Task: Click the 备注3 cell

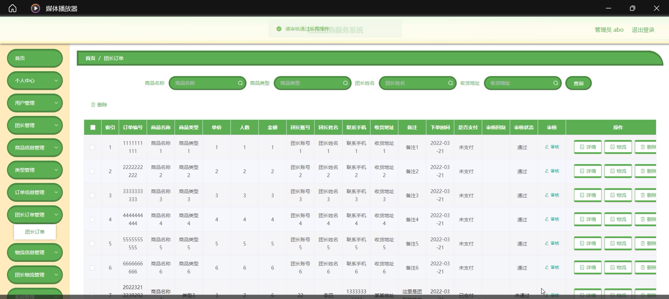Action: pos(412,195)
